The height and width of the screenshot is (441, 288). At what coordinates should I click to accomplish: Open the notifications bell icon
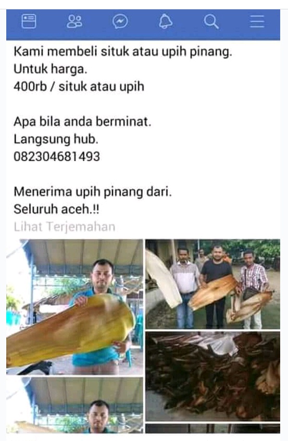[x=166, y=21]
